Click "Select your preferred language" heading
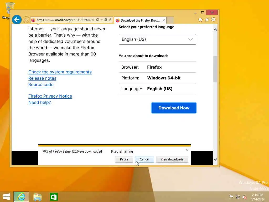269x202 pixels. (146, 27)
